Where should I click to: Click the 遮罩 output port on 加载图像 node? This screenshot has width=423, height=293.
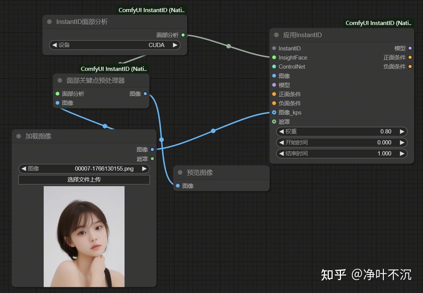tap(152, 159)
